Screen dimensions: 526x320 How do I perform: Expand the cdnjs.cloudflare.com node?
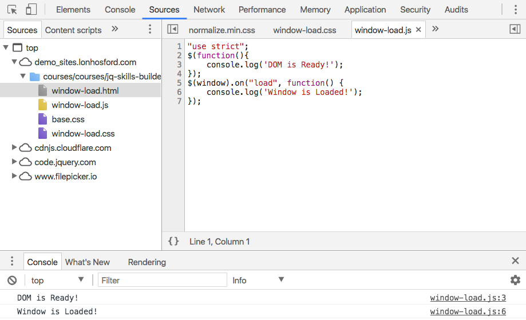pos(14,147)
